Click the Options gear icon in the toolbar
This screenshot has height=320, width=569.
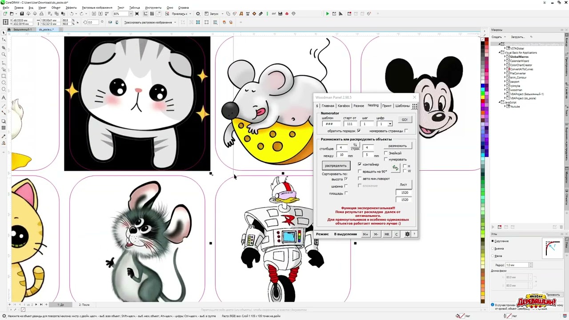pos(198,14)
